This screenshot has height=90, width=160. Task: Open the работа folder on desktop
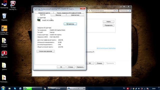click(4, 66)
